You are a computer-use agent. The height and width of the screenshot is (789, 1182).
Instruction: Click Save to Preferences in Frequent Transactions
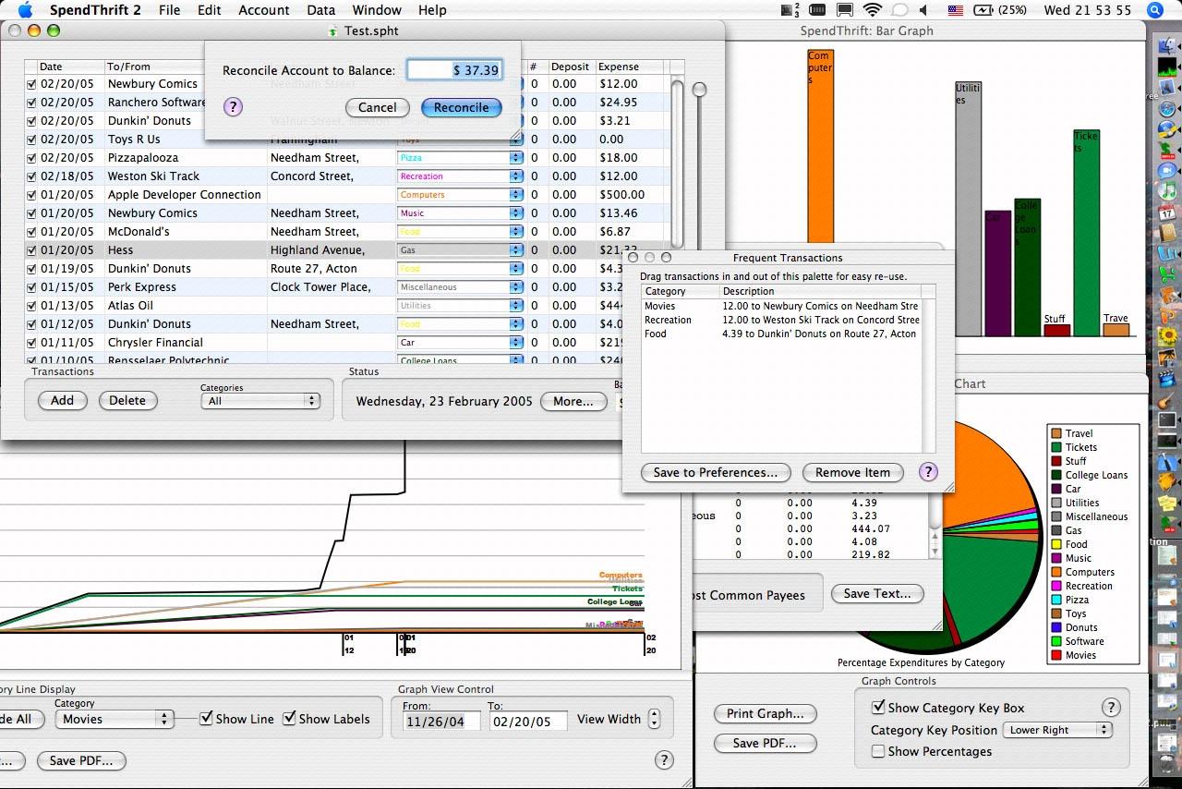716,472
